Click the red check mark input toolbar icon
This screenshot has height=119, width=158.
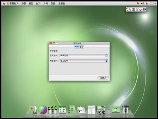pyautogui.click(x=141, y=9)
